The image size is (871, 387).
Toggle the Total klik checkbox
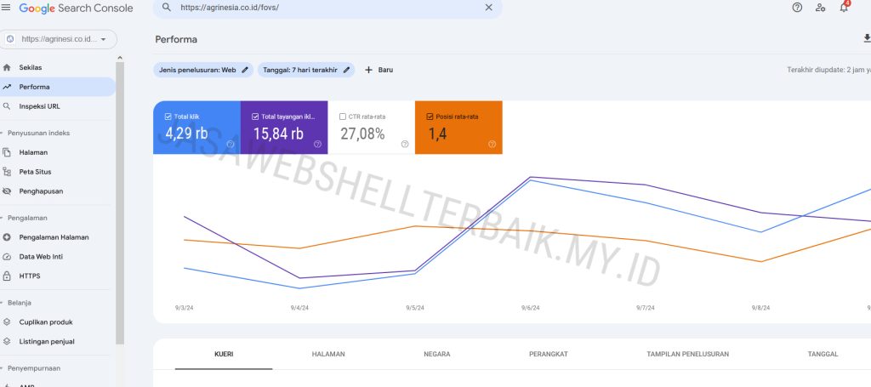[x=168, y=117]
